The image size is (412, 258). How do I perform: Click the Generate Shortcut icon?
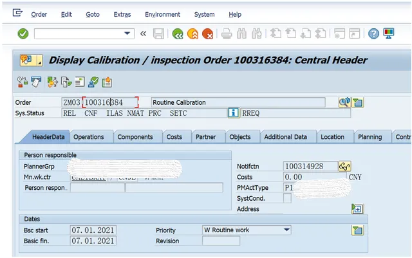(355, 33)
